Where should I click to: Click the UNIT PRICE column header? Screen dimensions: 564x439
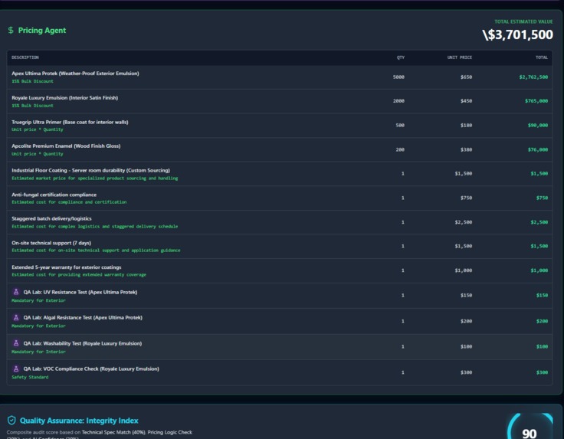tap(460, 57)
